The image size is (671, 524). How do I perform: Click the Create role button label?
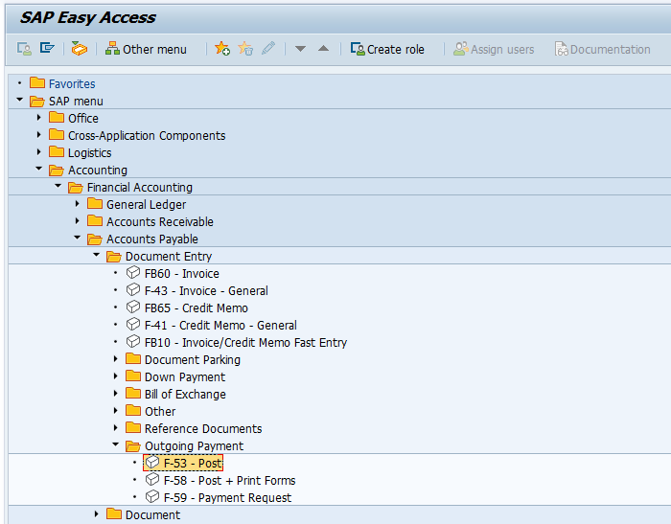395,50
